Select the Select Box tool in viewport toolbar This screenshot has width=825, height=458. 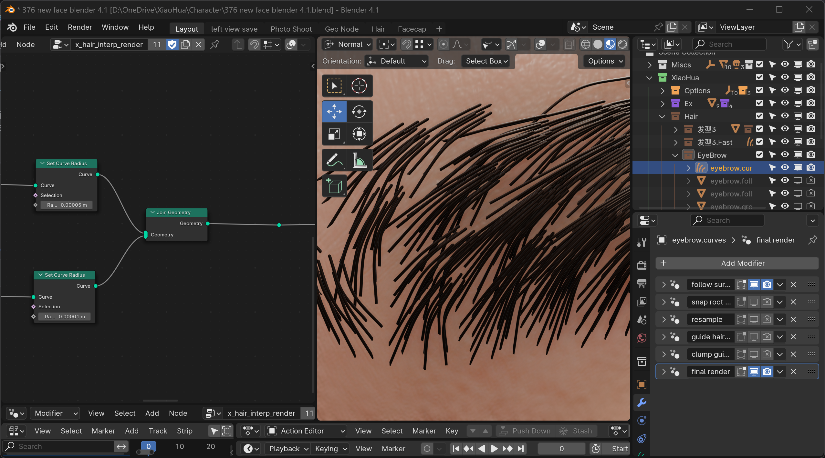(334, 86)
